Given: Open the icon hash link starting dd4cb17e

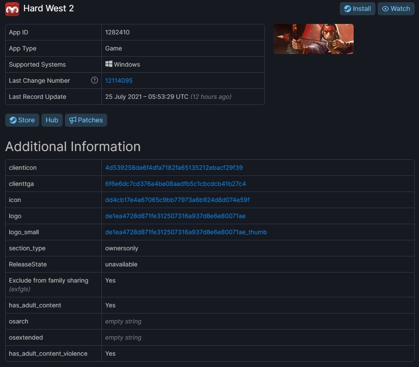Looking at the screenshot, I should (x=177, y=200).
